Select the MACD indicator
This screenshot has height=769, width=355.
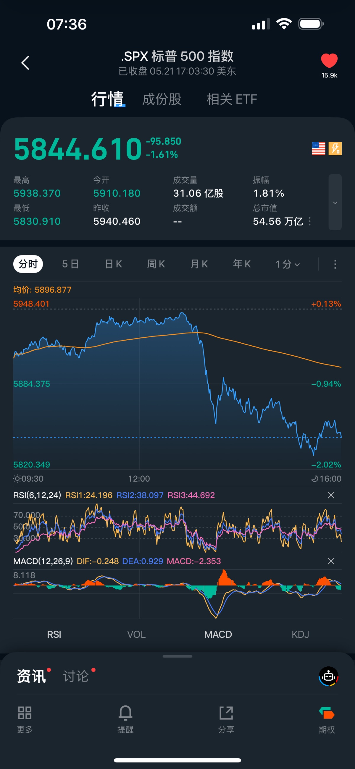coord(218,634)
